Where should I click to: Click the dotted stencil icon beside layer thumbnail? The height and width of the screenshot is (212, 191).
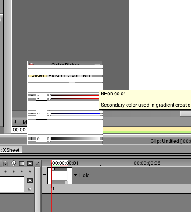30,180
